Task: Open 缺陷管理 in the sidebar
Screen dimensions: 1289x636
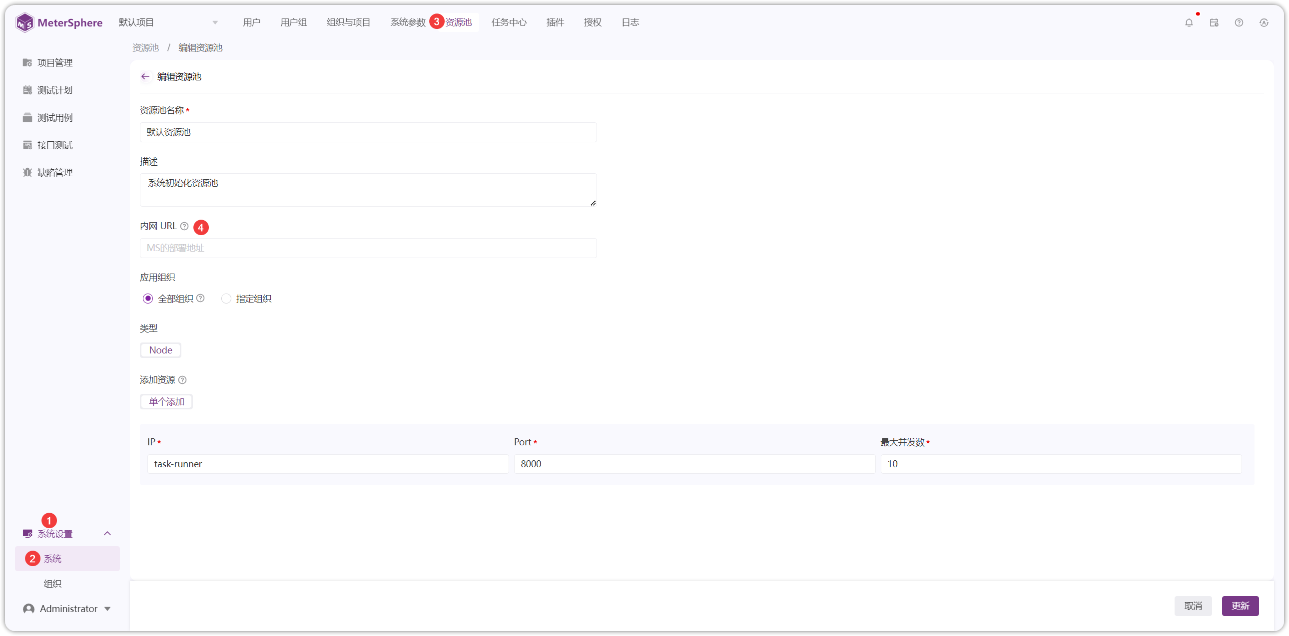Action: pyautogui.click(x=55, y=173)
